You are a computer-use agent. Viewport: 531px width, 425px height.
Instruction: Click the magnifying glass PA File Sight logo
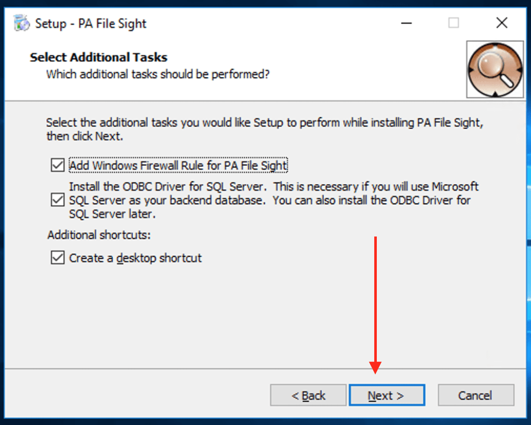point(495,69)
